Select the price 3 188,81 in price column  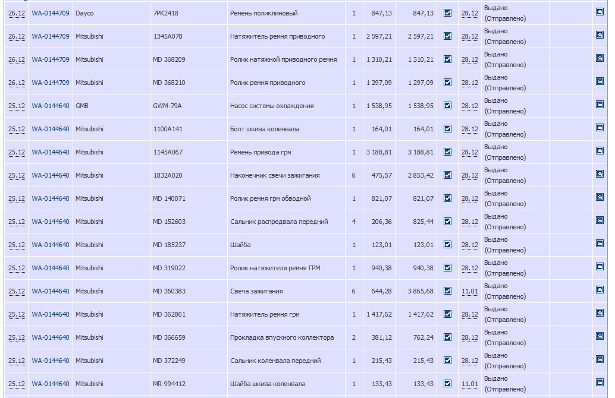379,153
